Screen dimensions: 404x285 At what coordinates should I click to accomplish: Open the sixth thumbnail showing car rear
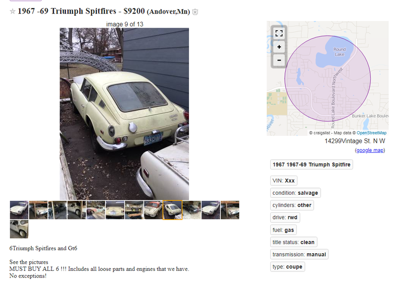coord(115,210)
